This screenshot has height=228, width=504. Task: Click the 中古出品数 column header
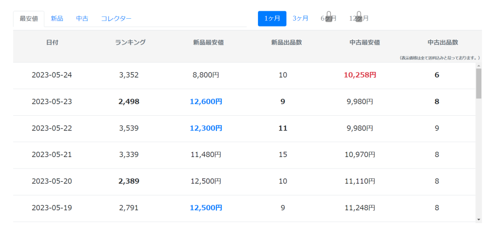tap(442, 42)
